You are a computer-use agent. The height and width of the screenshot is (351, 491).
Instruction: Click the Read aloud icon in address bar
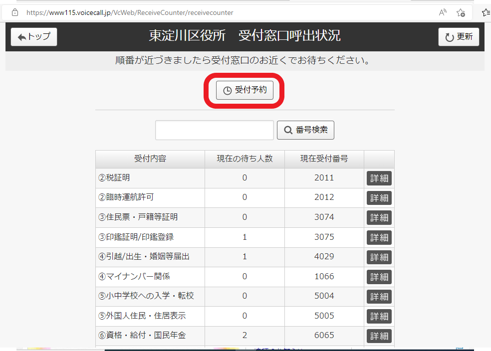(443, 12)
